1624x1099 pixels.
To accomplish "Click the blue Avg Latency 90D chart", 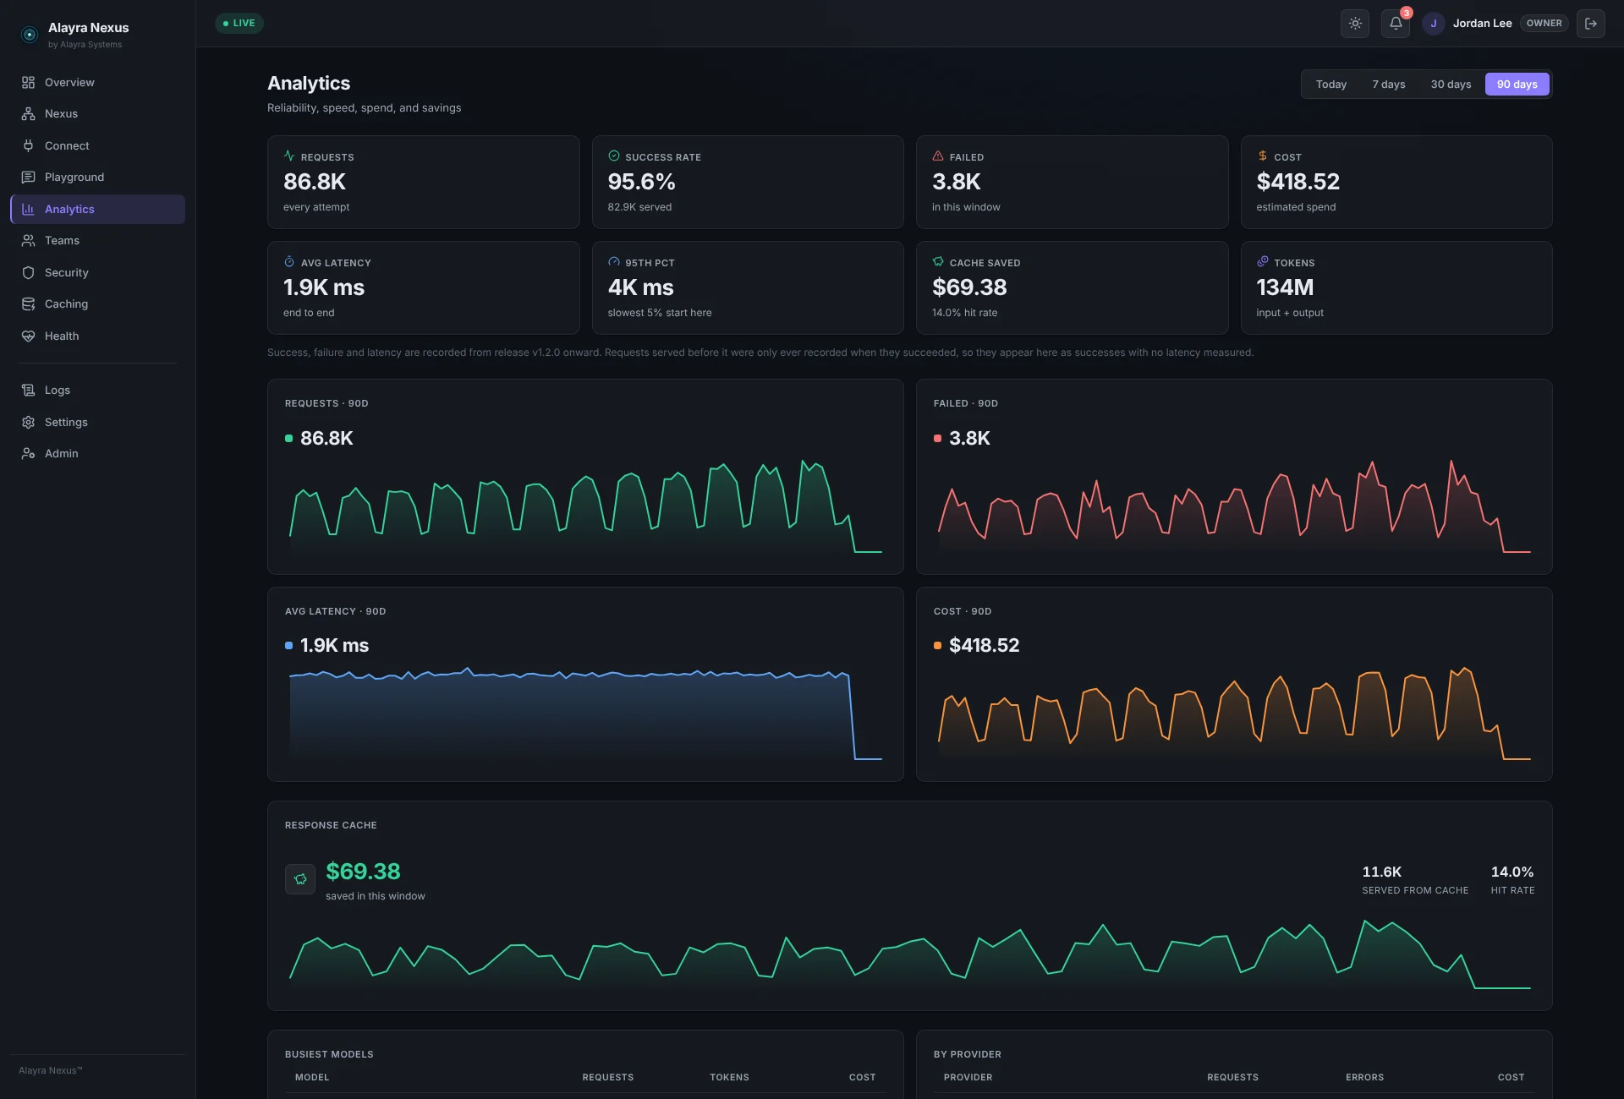I will tap(585, 714).
